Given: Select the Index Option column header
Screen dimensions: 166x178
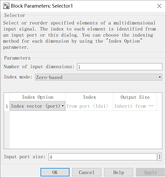Looking at the screenshot, I should point(38,97).
